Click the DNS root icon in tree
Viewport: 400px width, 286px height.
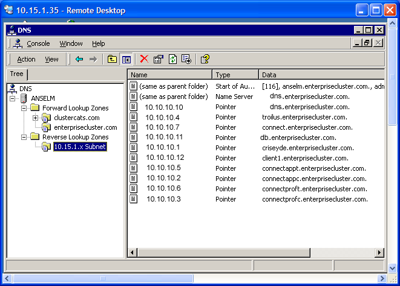click(x=12, y=89)
